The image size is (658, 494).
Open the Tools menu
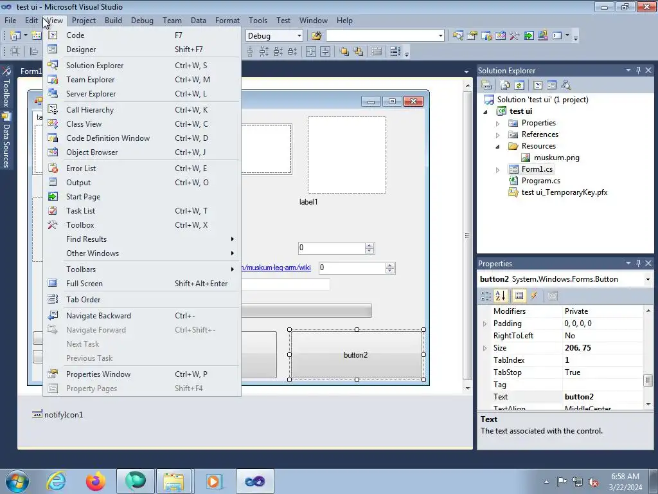(x=258, y=21)
